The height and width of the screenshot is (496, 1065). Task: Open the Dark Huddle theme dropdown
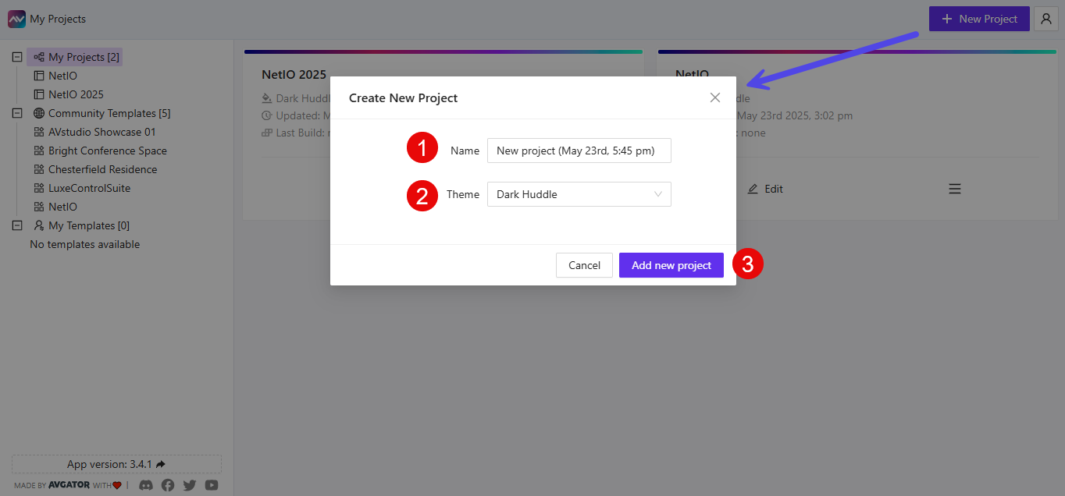click(579, 193)
